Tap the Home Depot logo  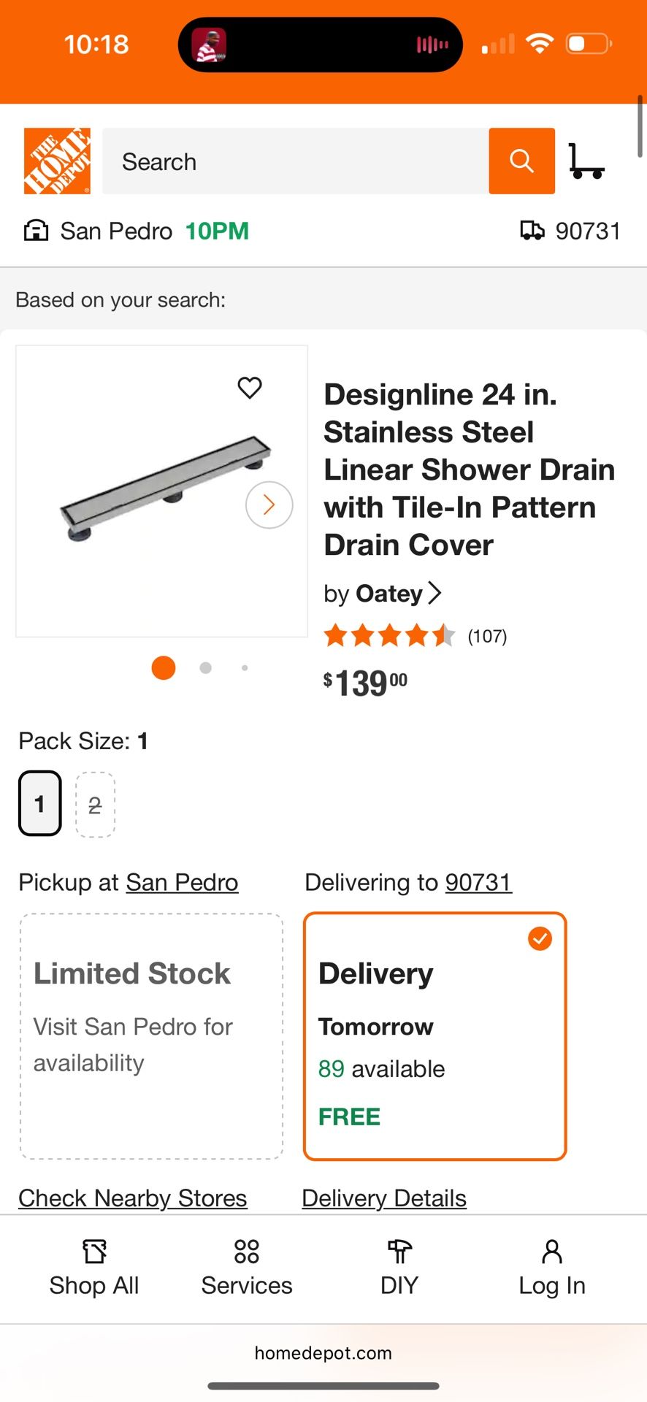(58, 161)
